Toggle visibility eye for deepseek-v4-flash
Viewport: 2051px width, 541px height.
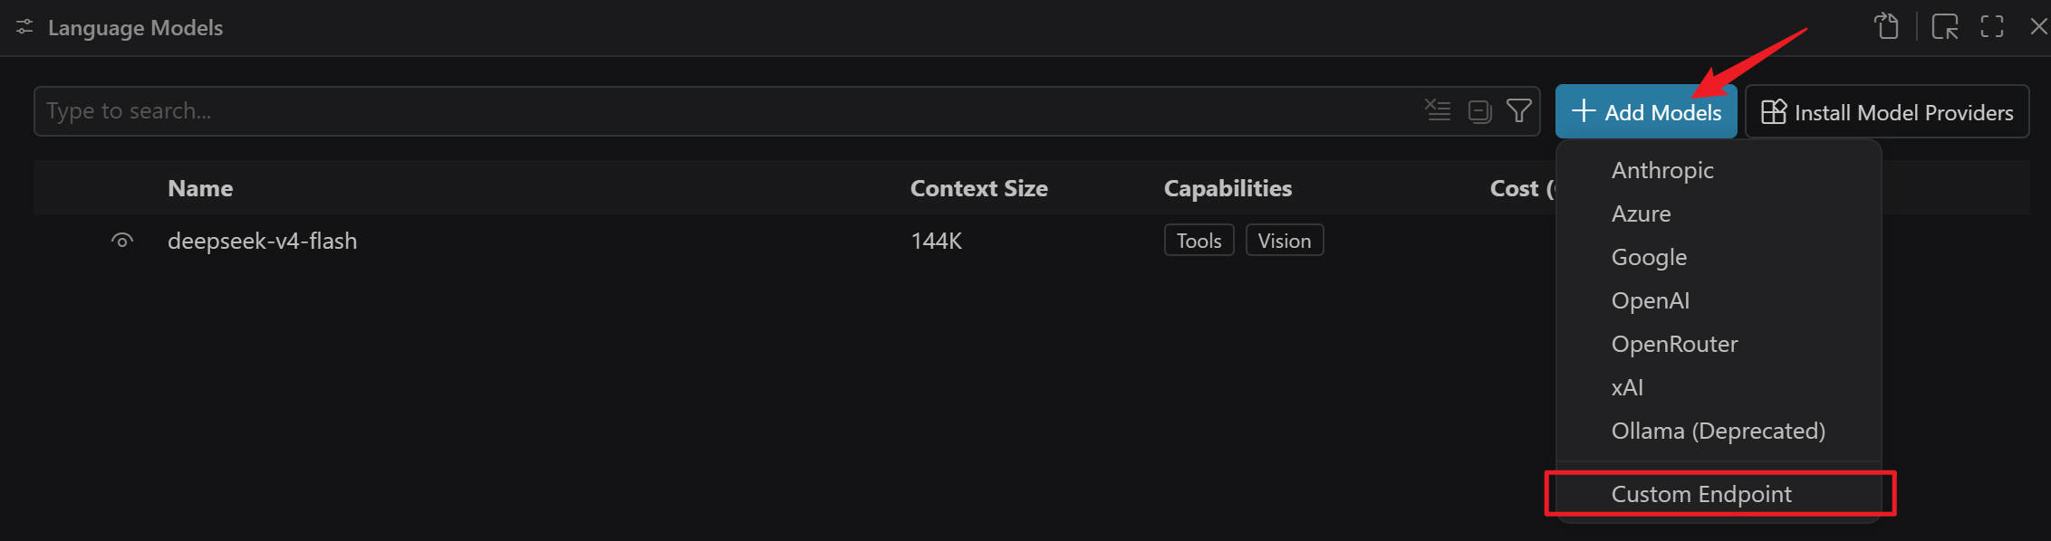click(x=122, y=241)
